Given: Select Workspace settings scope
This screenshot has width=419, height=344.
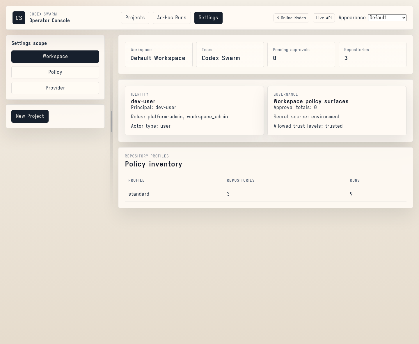Looking at the screenshot, I should [x=55, y=57].
